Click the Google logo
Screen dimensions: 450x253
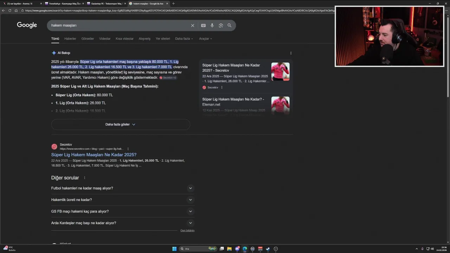click(x=27, y=25)
